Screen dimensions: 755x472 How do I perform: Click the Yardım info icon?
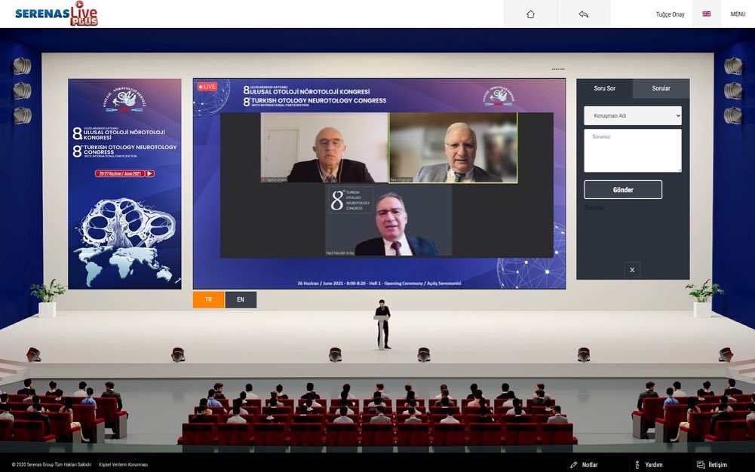637,464
